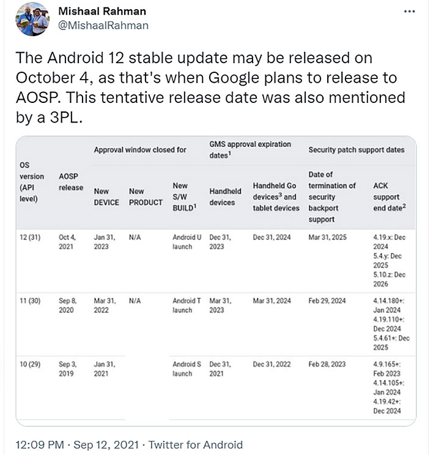Click the tweet text about Android 12
Viewport: 433px width, 455px height.
[x=210, y=88]
